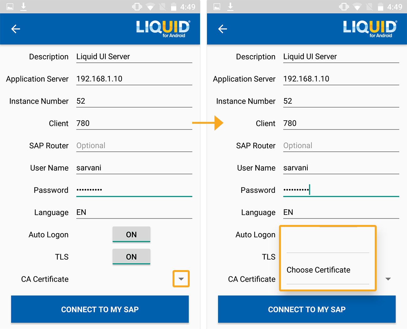The width and height of the screenshot is (407, 329).
Task: Tap the battery icon in the right status bar
Action: 380,7
